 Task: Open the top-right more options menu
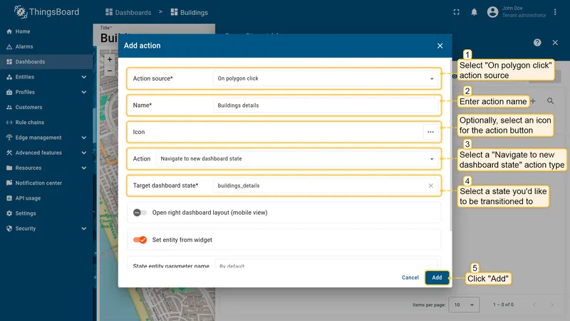click(555, 12)
